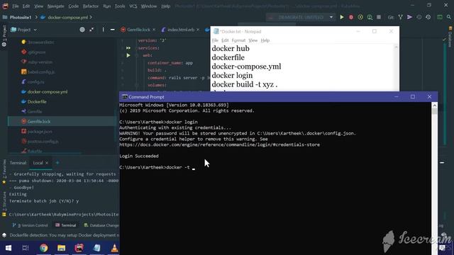Add new terminal session with plus icon
Image resolution: width=454 pixels, height=255 pixels.
pos(57,163)
